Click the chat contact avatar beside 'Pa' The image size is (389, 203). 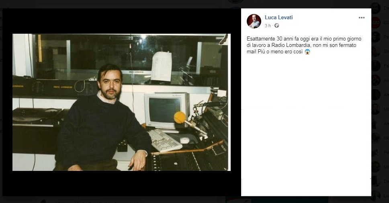click(x=375, y=37)
